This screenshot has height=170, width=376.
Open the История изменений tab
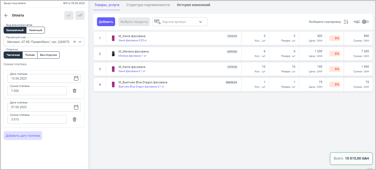pyautogui.click(x=193, y=5)
